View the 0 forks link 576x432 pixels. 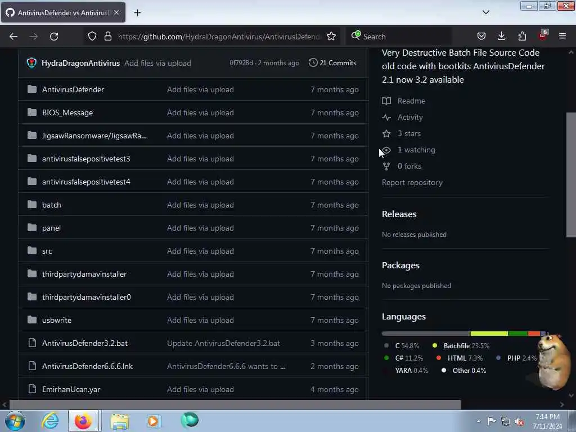pyautogui.click(x=402, y=166)
